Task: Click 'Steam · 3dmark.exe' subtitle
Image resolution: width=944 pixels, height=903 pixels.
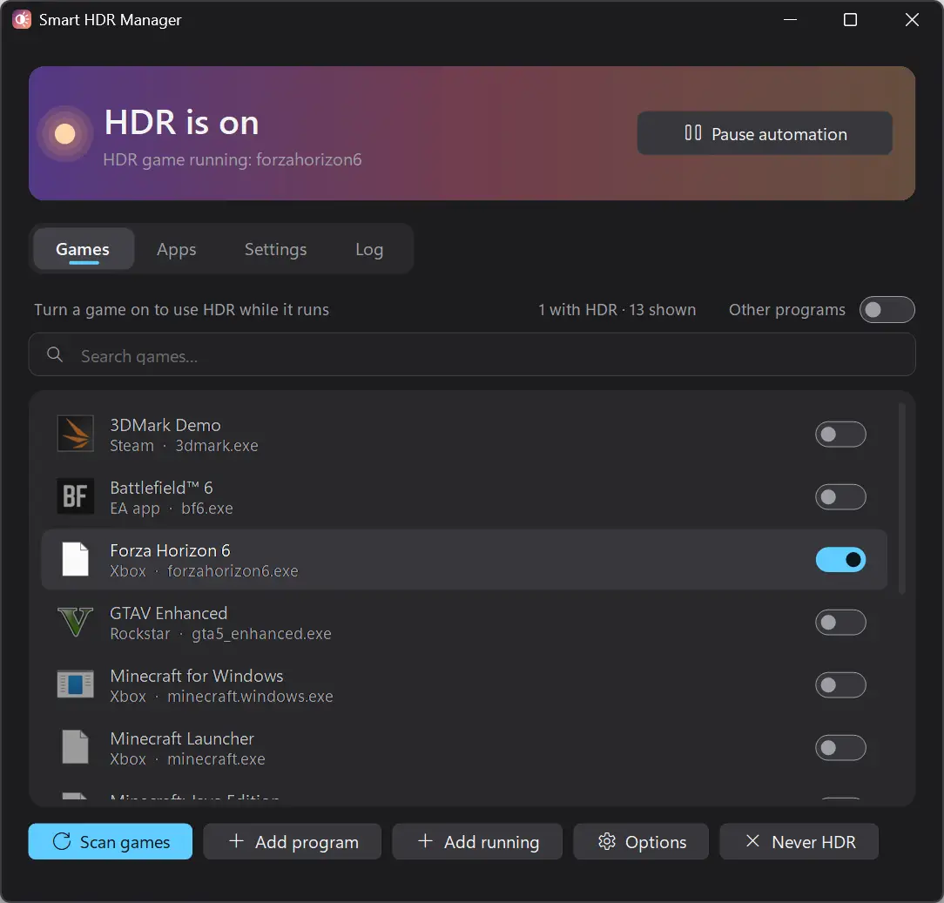Action: [184, 446]
